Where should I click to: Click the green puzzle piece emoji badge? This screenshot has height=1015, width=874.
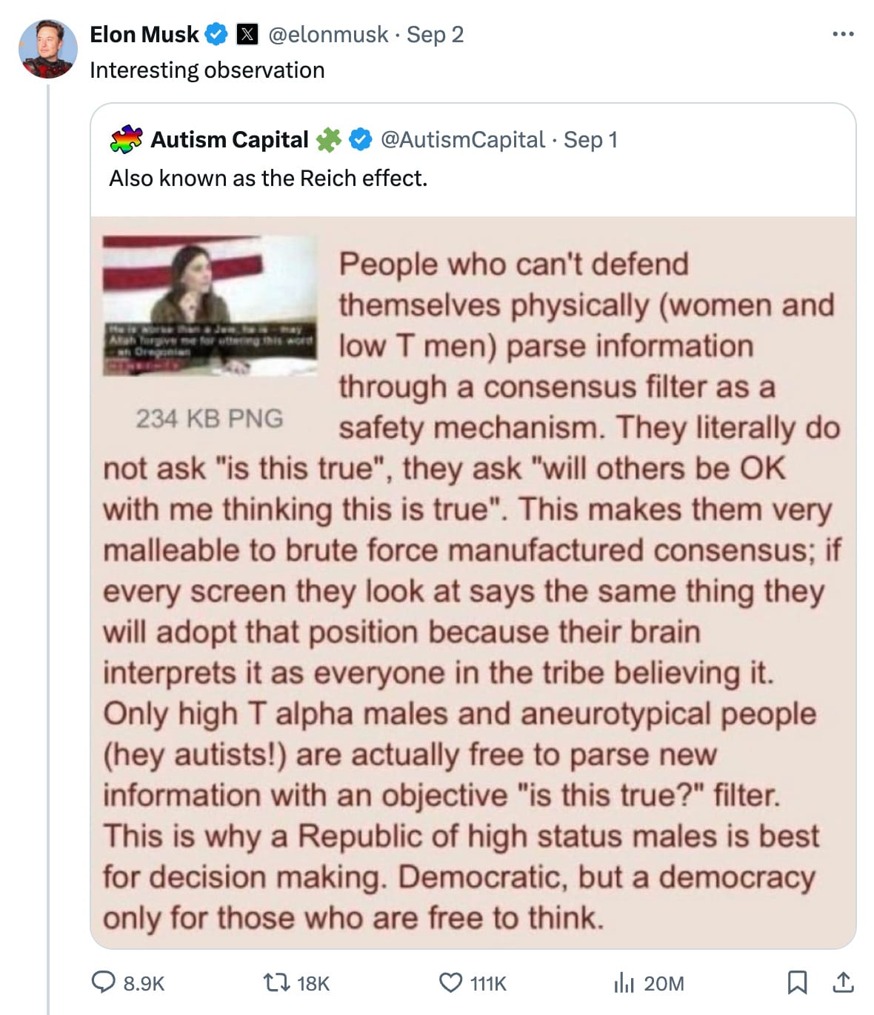(329, 139)
